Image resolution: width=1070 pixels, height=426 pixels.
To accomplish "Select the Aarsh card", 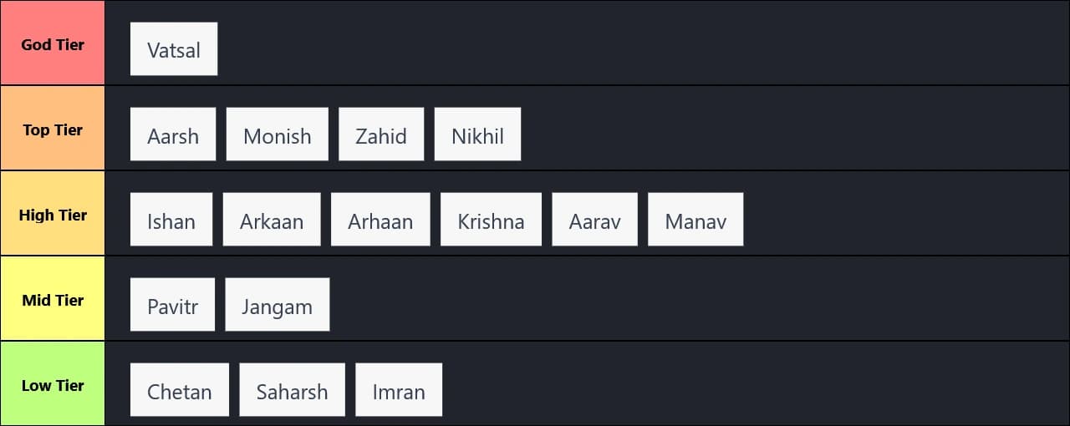I will pos(173,134).
